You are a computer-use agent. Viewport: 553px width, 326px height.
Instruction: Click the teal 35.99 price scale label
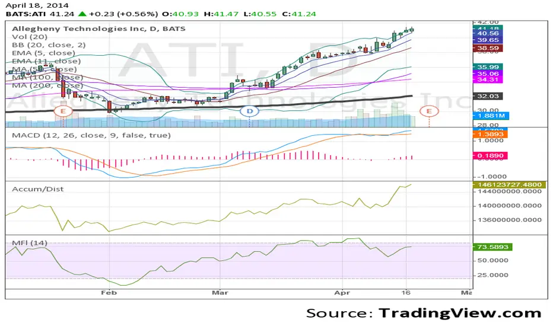point(488,67)
